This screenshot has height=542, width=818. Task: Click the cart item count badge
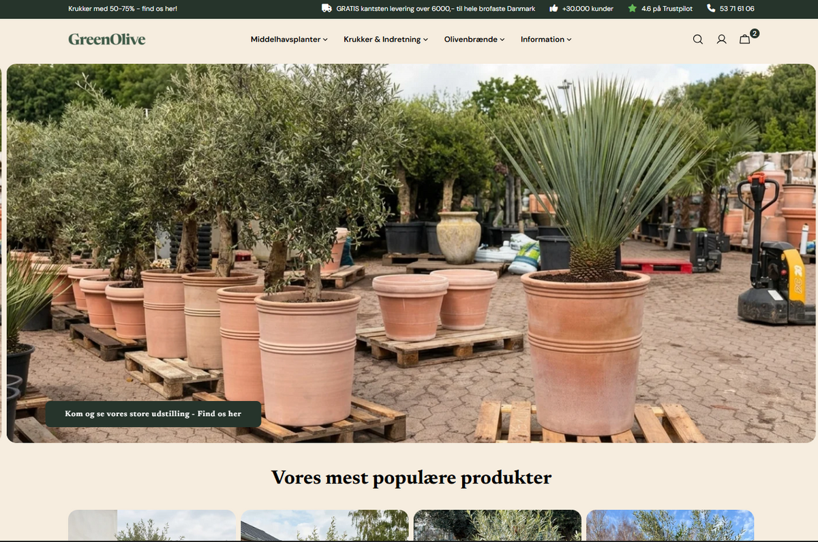(755, 33)
